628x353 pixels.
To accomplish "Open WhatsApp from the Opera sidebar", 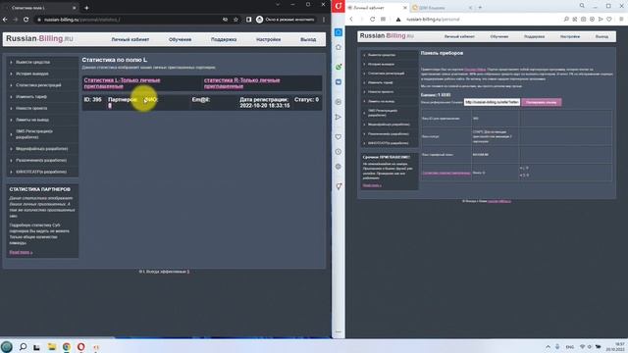I will 339,67.
